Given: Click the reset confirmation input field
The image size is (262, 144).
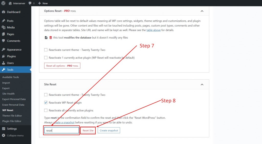Looking at the screenshot, I should click(x=61, y=130).
